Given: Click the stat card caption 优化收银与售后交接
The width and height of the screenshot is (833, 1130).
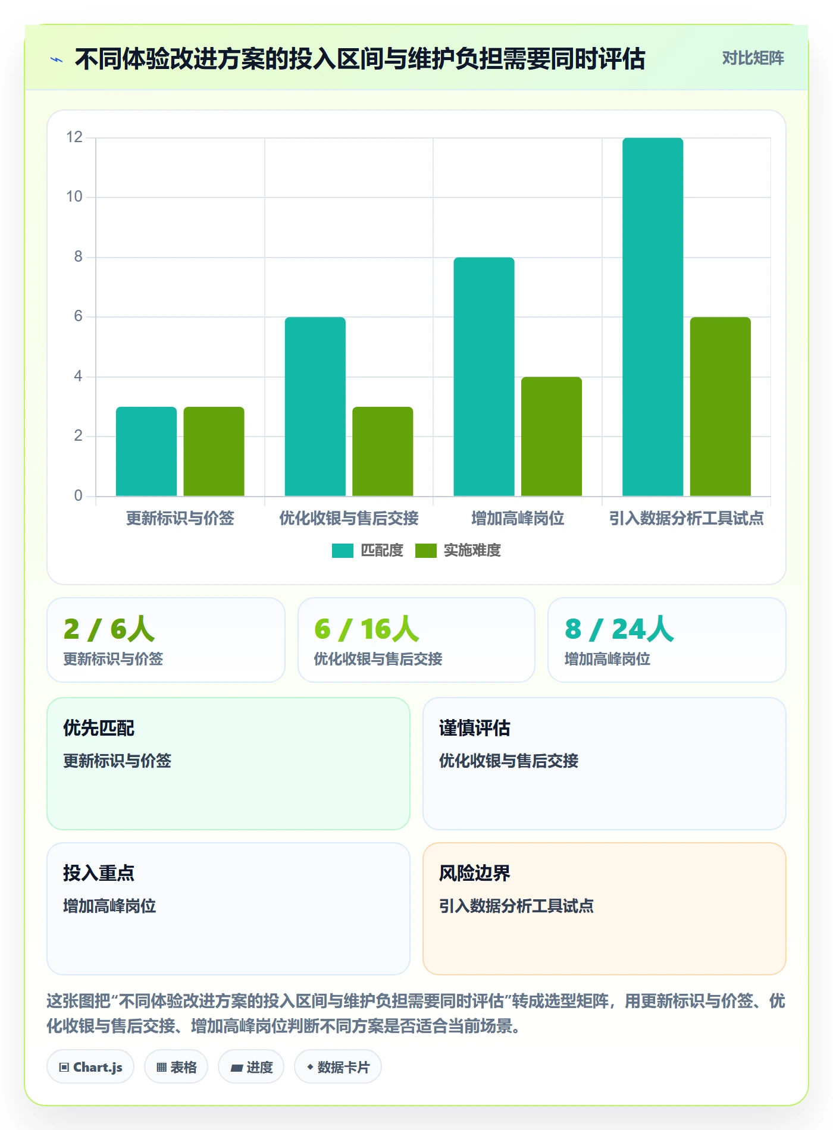Looking at the screenshot, I should pos(378,659).
